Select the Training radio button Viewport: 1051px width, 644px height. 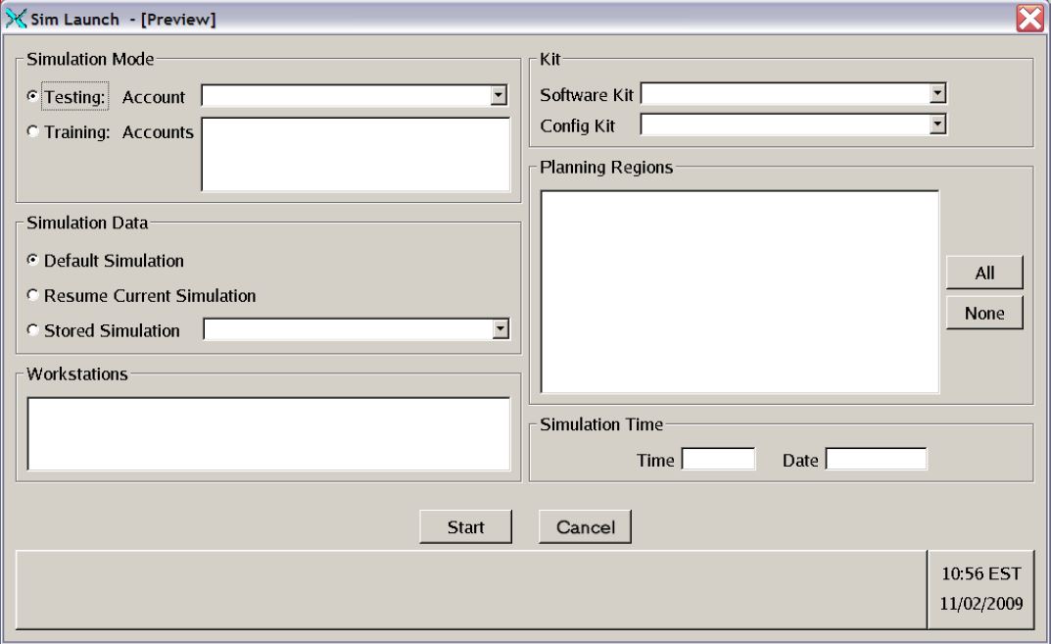pyautogui.click(x=32, y=130)
